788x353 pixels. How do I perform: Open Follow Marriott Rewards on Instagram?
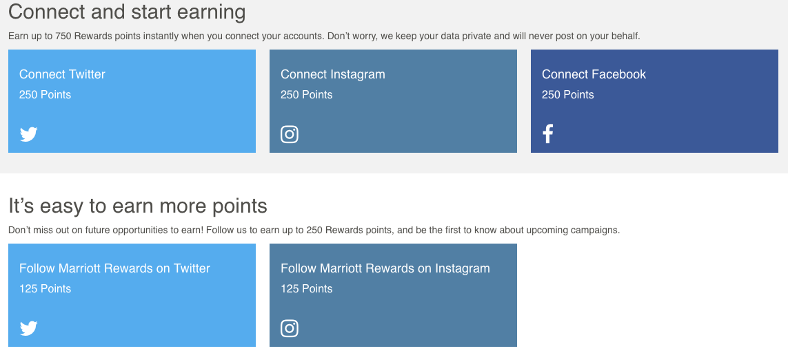pyautogui.click(x=385, y=268)
